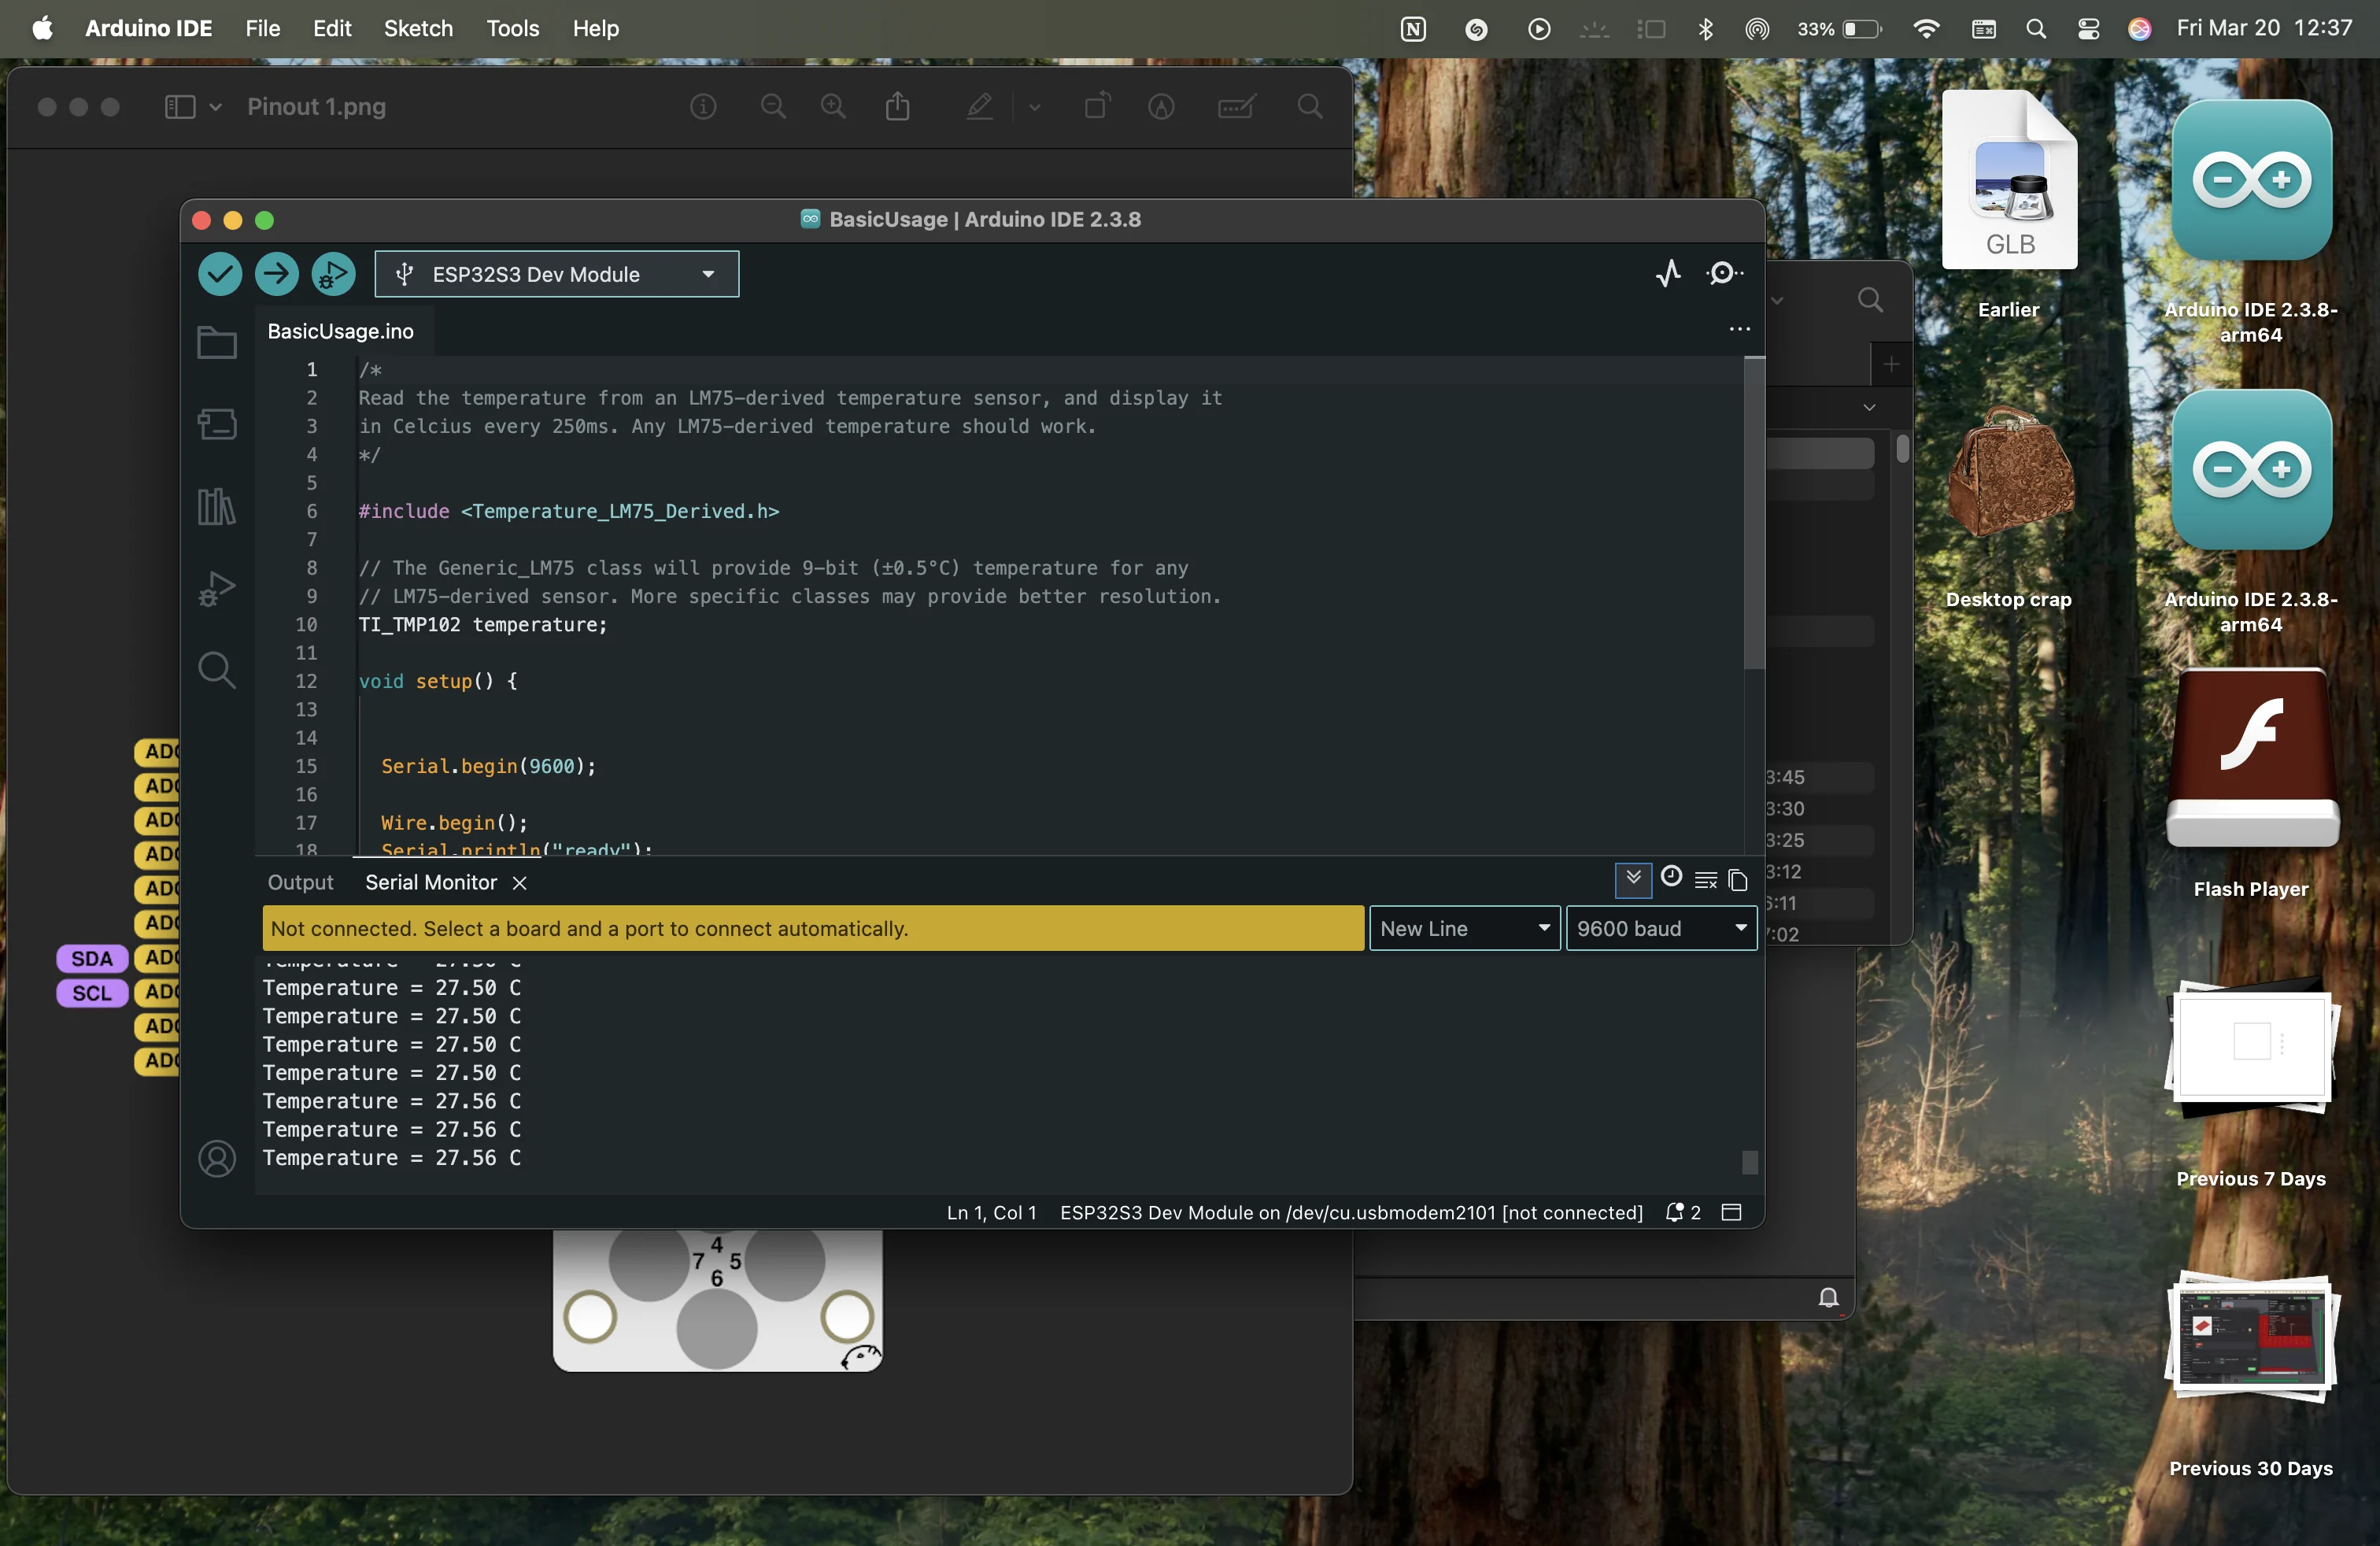The width and height of the screenshot is (2380, 1546).
Task: Start debugging with the toolbar debug button
Action: point(334,274)
